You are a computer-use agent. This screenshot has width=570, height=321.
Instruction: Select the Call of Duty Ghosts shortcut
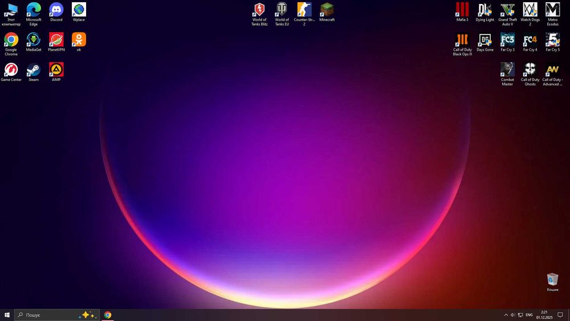[x=530, y=74]
